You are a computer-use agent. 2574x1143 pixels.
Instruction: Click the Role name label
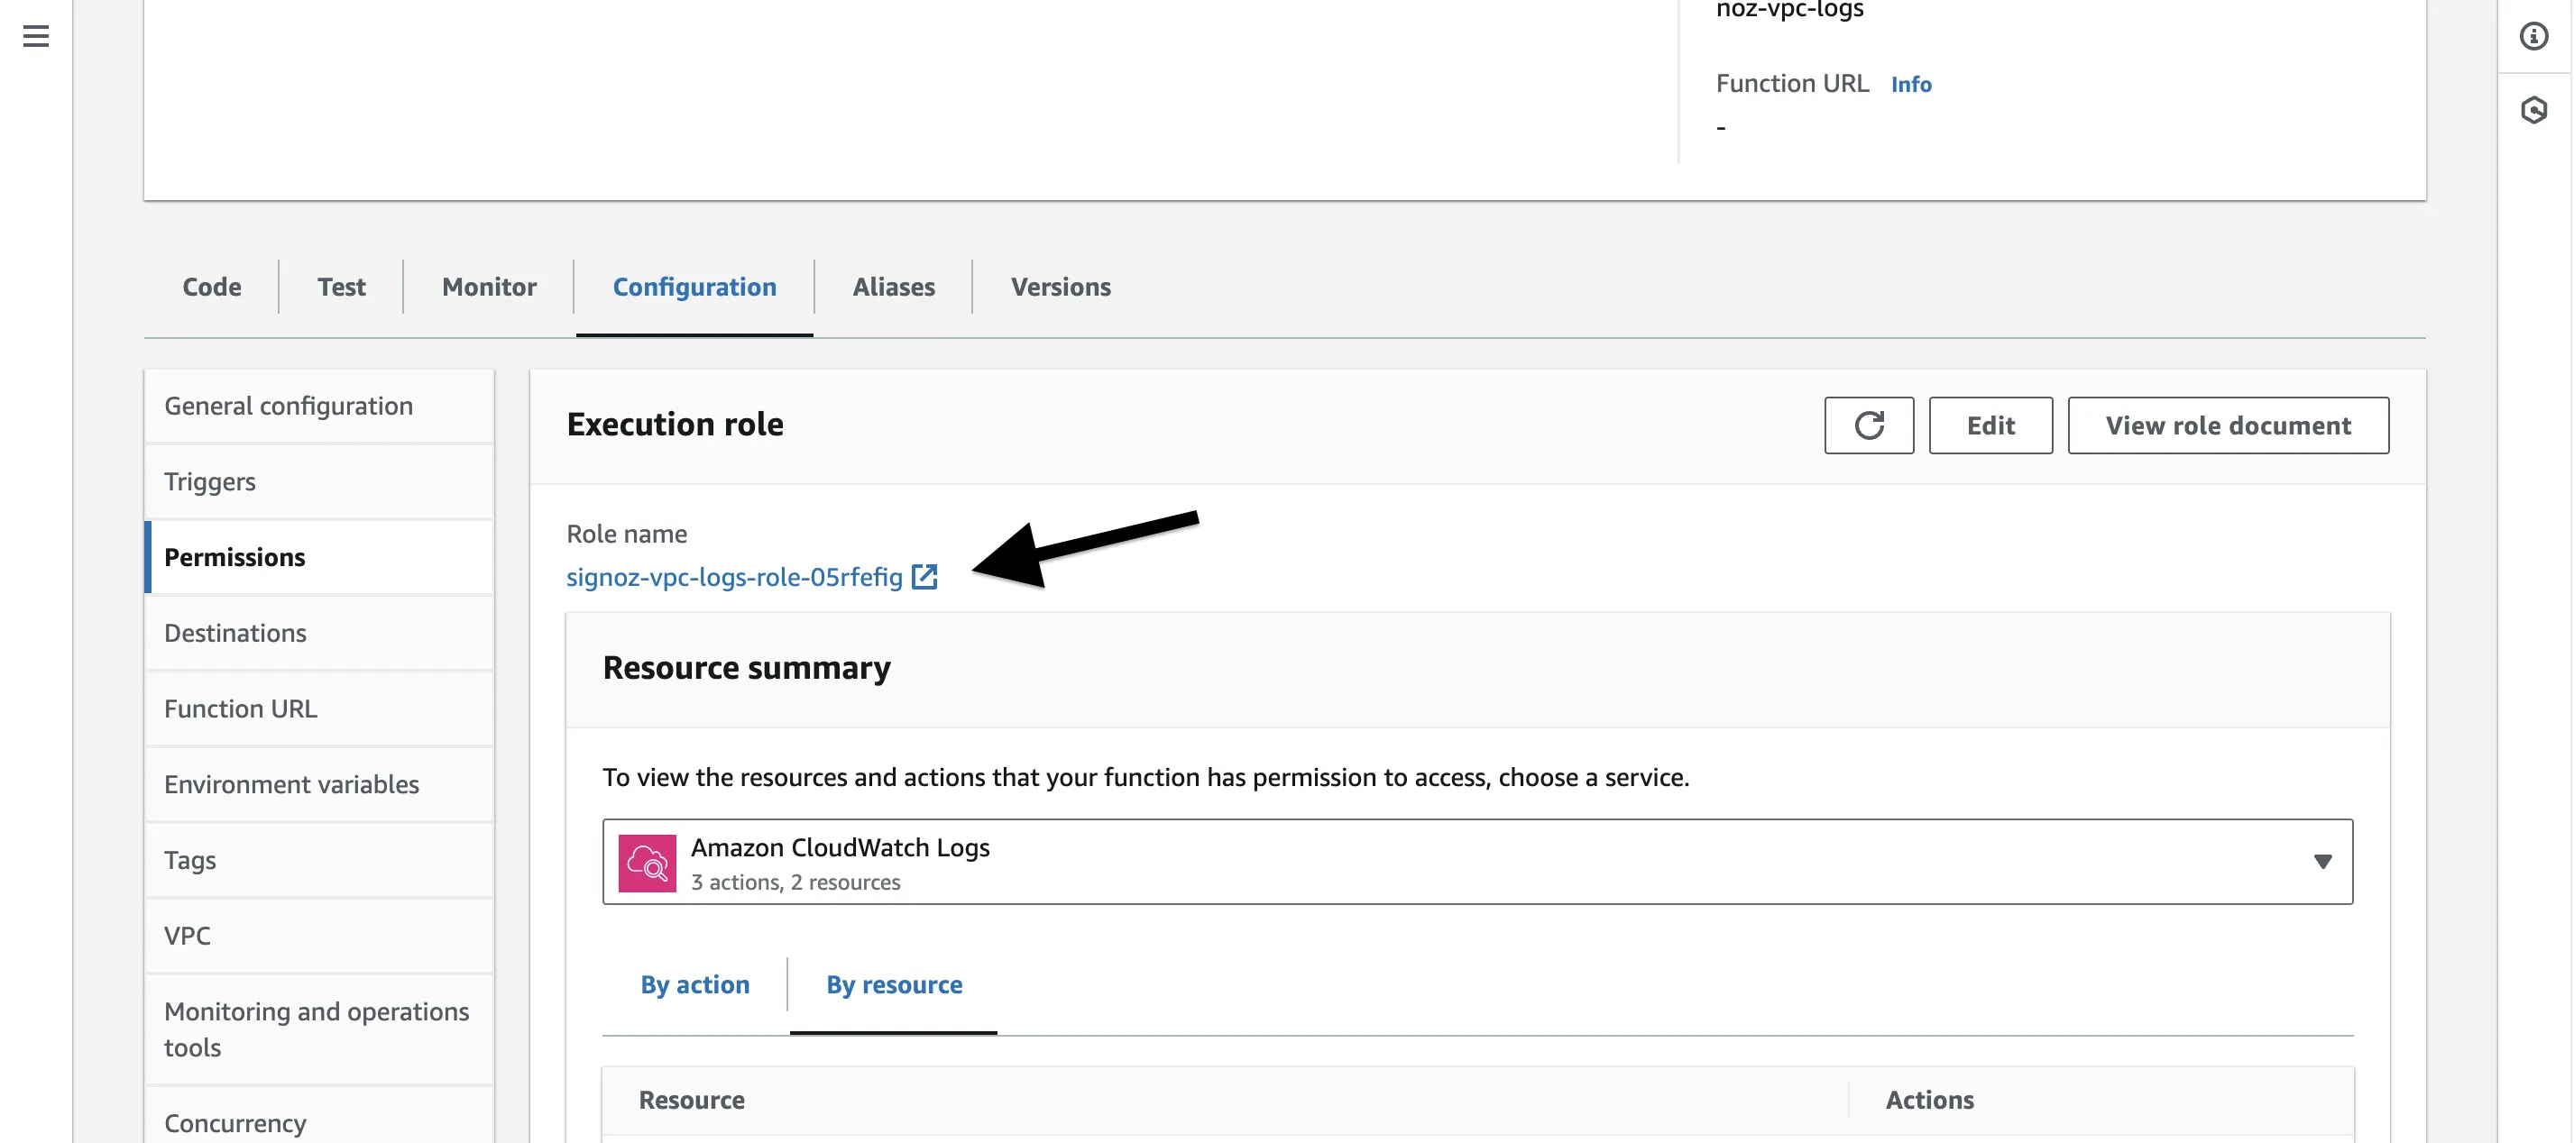coord(627,534)
